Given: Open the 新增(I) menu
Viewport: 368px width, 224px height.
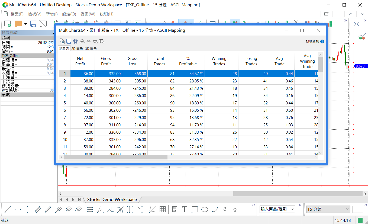Looking at the screenshot, I should pyautogui.click(x=52, y=14).
